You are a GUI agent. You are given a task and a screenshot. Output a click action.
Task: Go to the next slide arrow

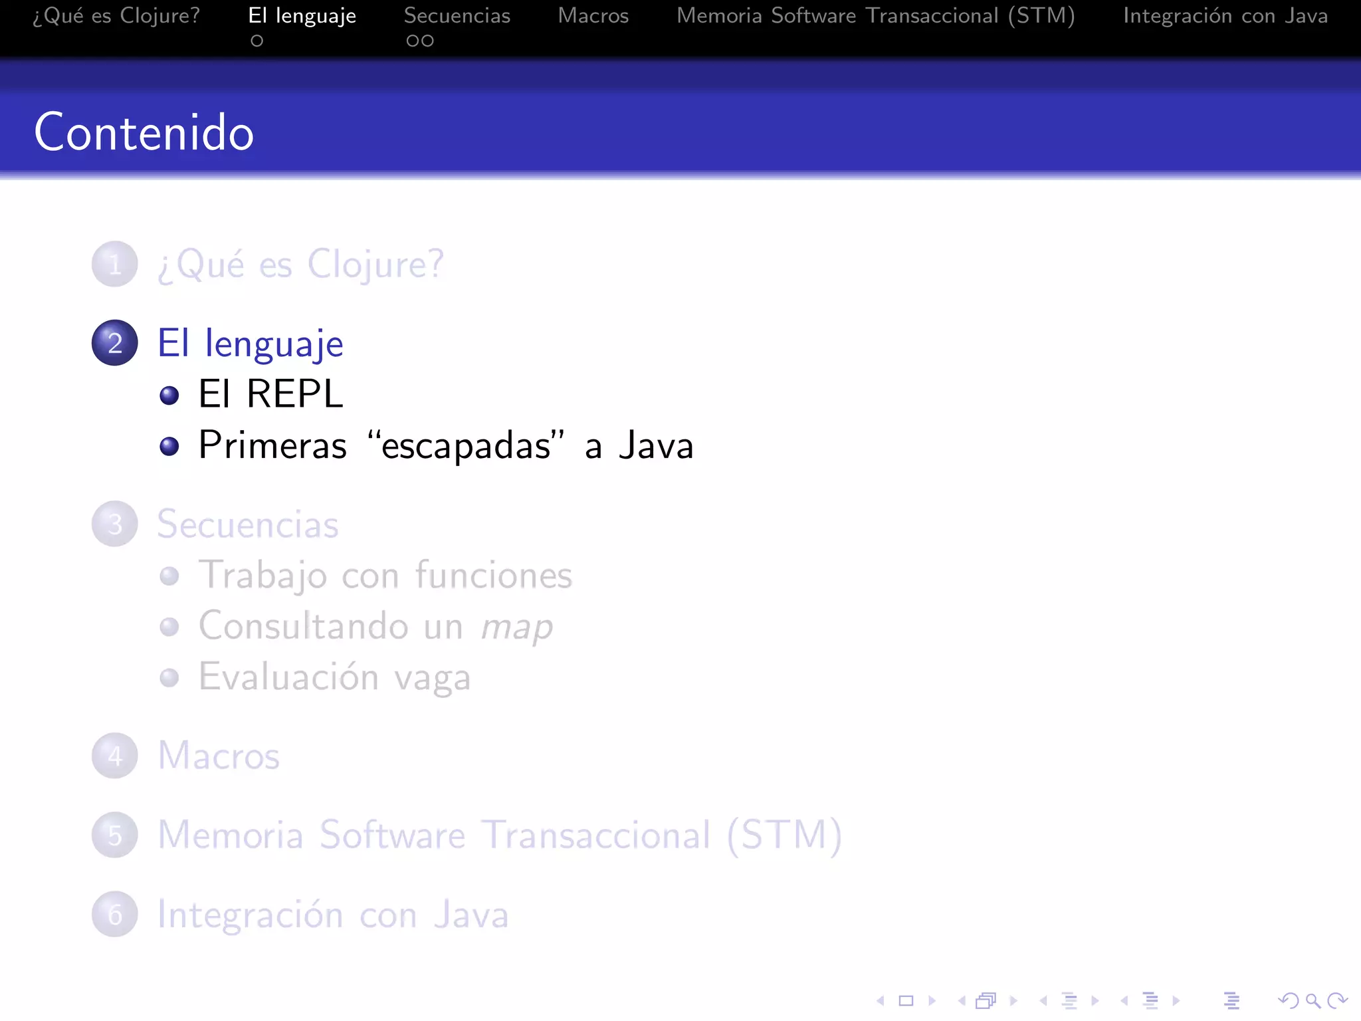tap(932, 1000)
